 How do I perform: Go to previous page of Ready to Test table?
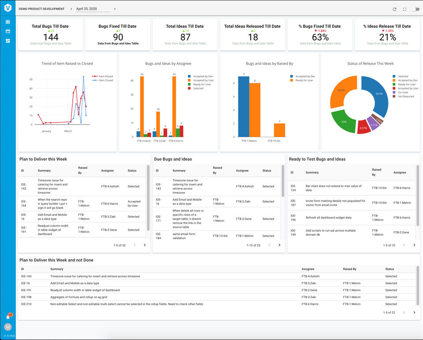point(404,245)
